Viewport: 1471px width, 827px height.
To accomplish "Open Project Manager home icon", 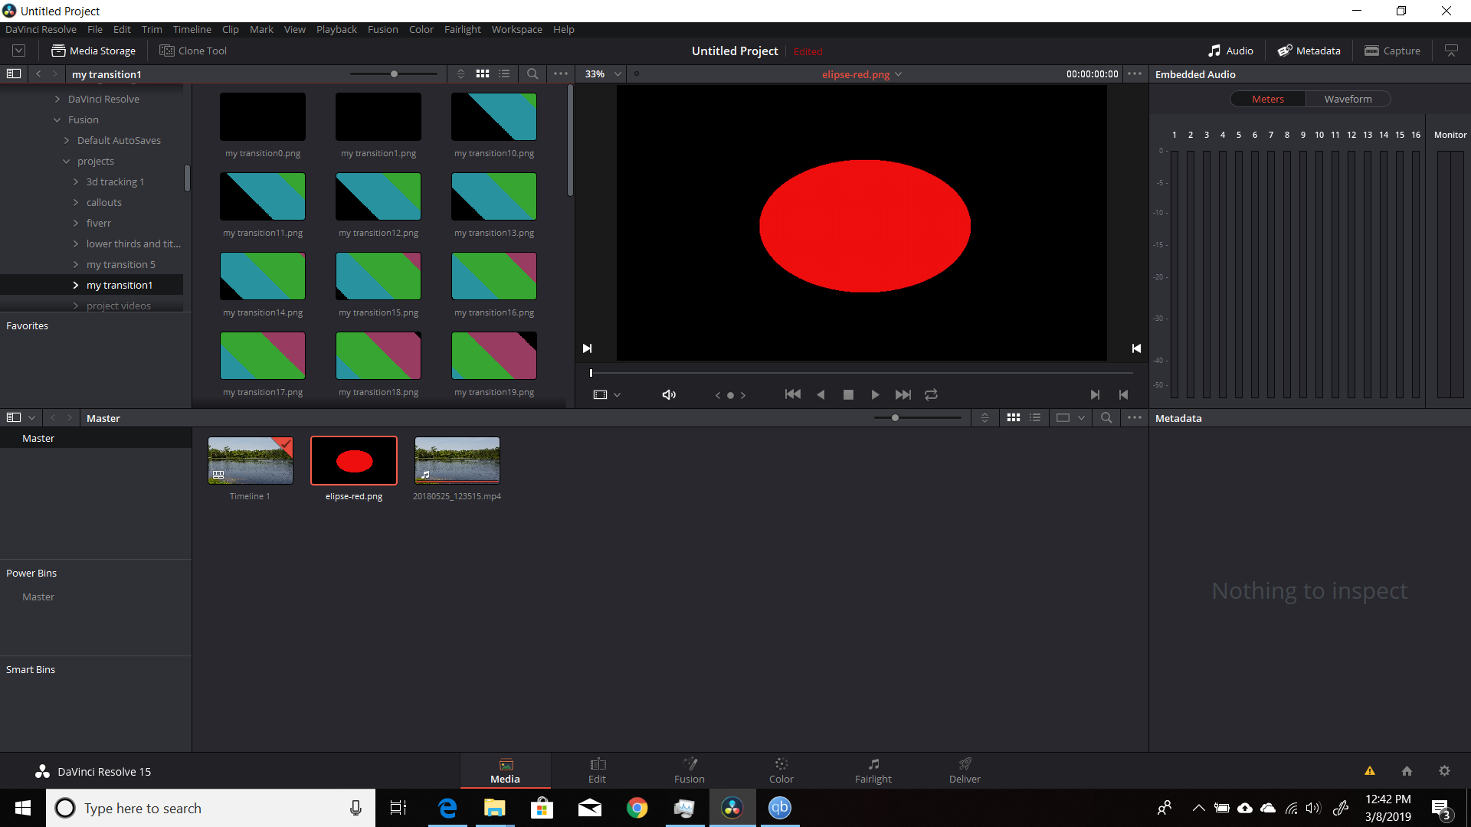I will tap(1407, 771).
